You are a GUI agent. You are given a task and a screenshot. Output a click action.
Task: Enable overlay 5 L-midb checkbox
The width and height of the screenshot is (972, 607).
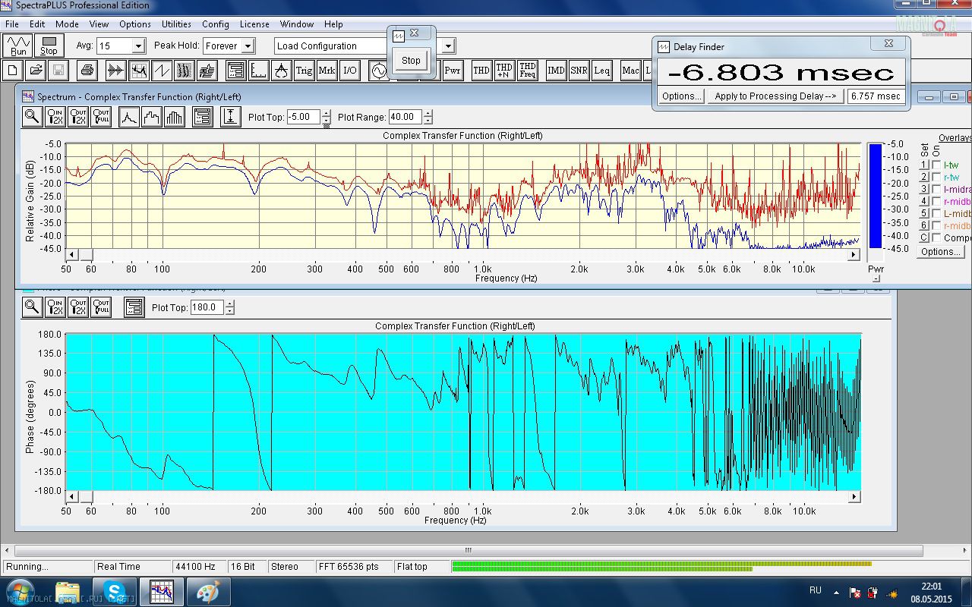936,213
